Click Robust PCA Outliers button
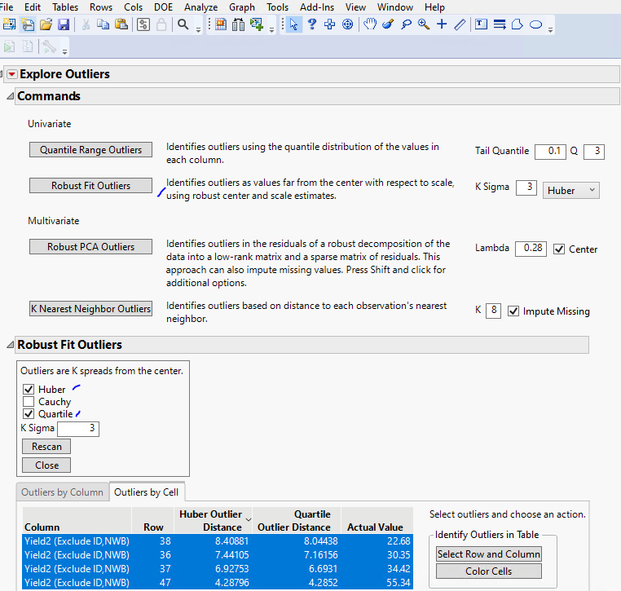 click(x=90, y=247)
